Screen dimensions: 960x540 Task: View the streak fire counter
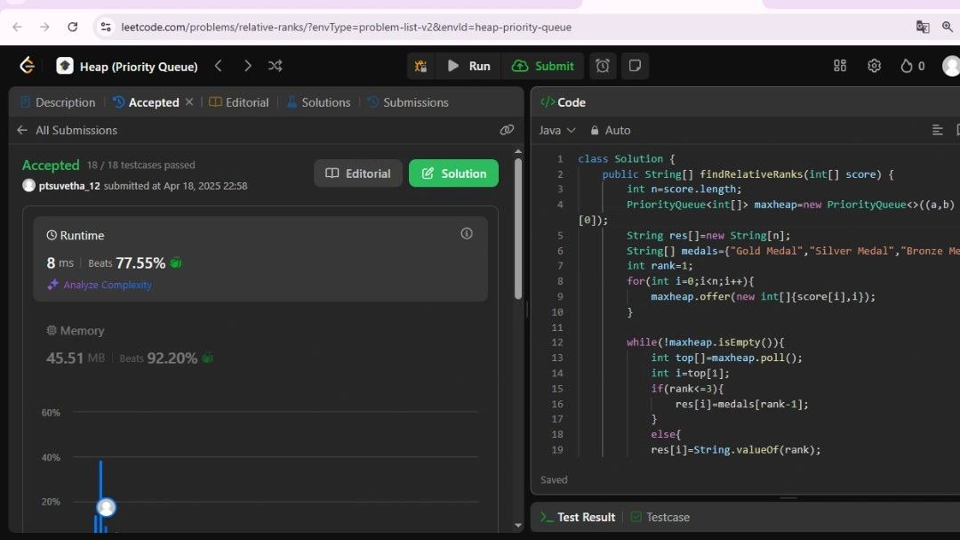tap(912, 66)
